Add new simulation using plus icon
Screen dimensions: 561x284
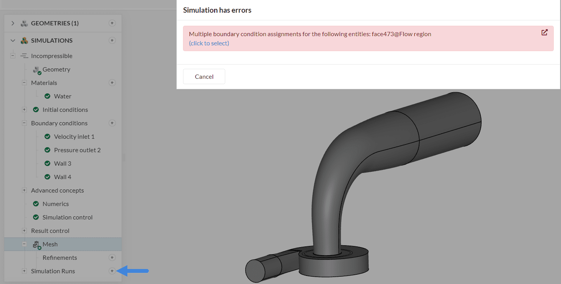(x=112, y=40)
